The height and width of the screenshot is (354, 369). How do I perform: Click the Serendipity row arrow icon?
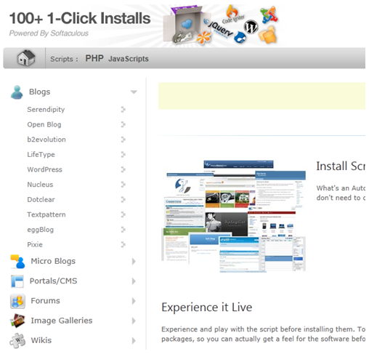123,110
